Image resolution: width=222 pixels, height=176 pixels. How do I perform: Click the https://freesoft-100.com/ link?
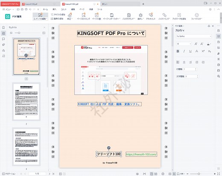click(141, 154)
